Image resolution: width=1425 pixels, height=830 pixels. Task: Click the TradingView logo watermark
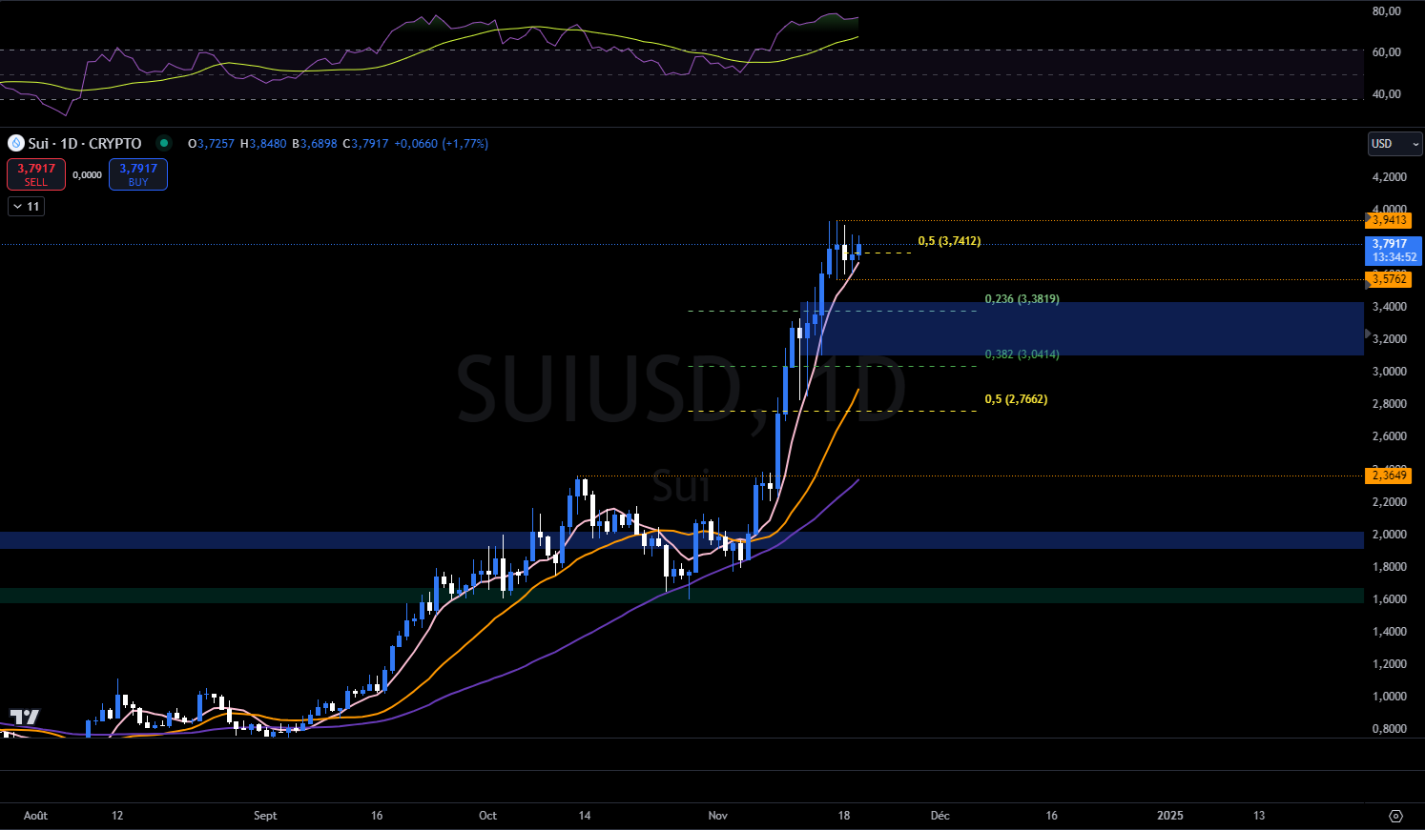(25, 718)
